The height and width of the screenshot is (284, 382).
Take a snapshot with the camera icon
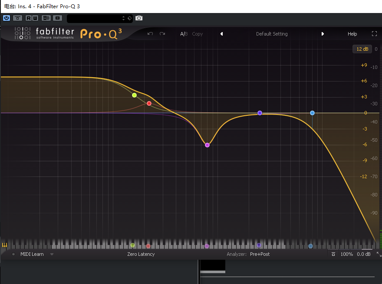139,18
